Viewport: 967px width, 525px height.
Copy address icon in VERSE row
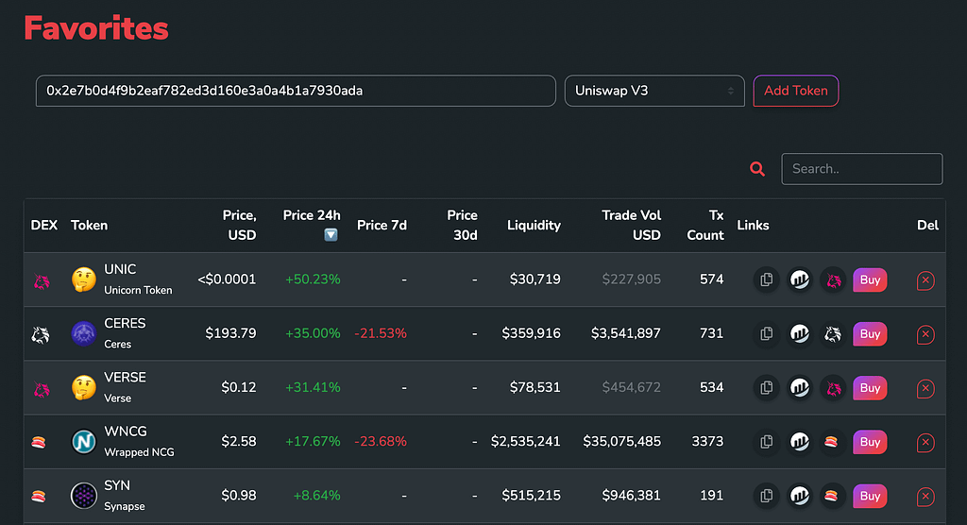pos(767,388)
